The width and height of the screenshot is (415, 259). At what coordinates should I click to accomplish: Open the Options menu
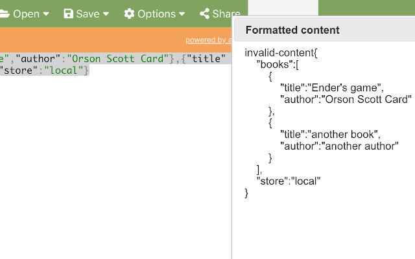(x=154, y=14)
